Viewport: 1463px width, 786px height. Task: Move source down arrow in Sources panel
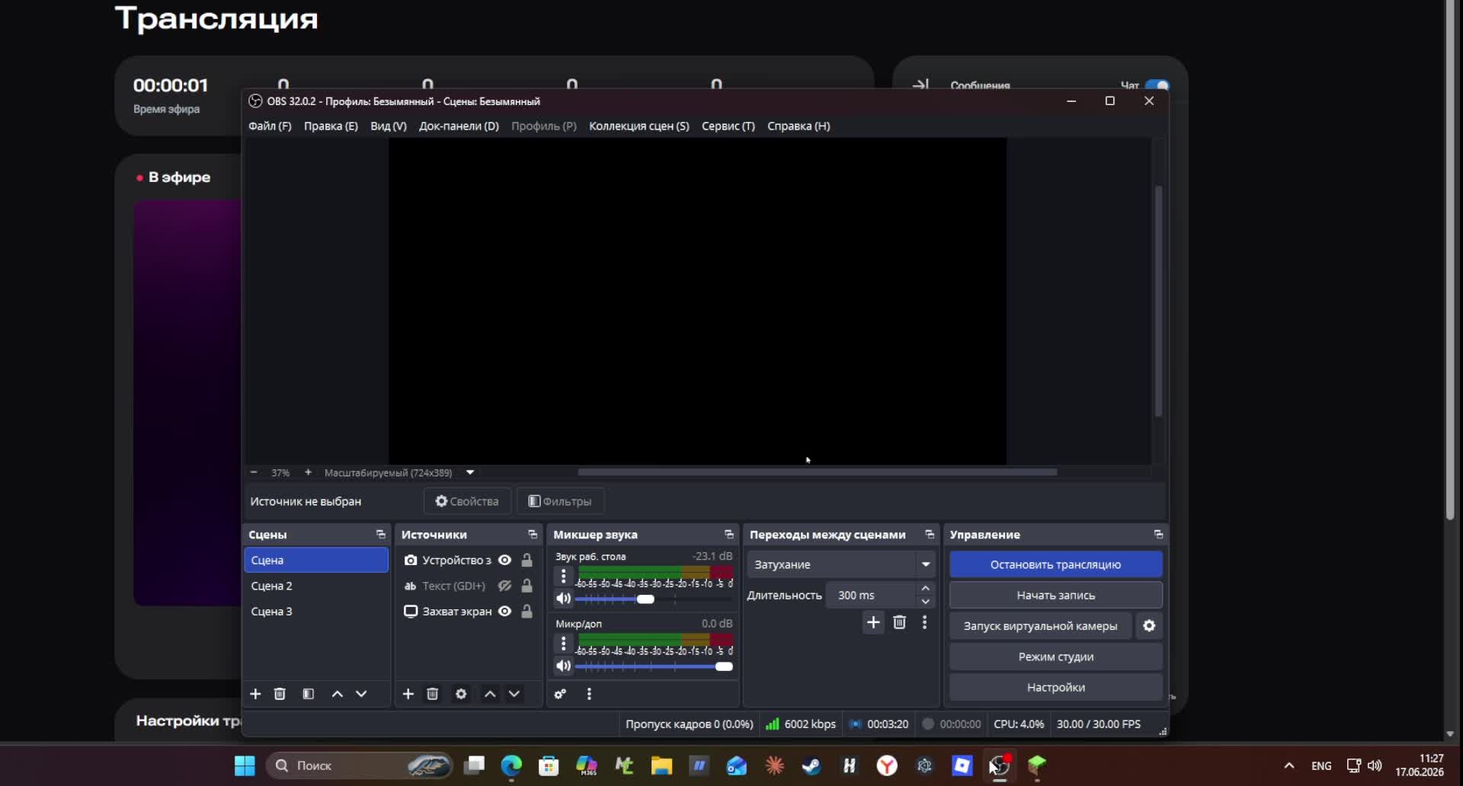(x=514, y=694)
